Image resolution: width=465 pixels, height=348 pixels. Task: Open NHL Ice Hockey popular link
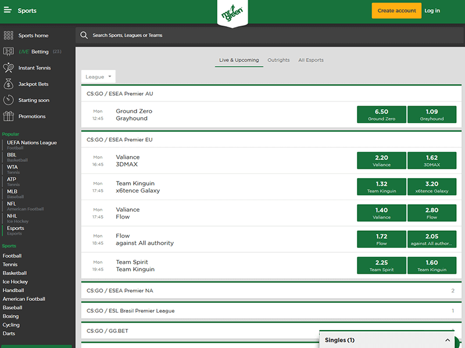click(x=17, y=218)
